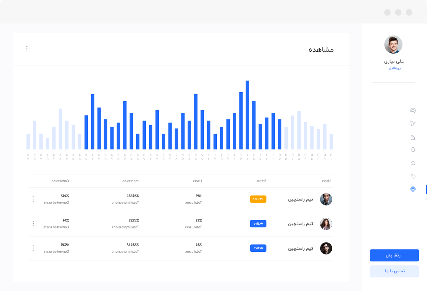Follow the پروفایل link under the user name
Screen dimensions: 427x291
coord(395,68)
